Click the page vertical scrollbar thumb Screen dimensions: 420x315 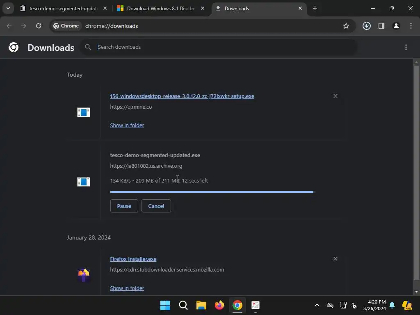coord(416,173)
